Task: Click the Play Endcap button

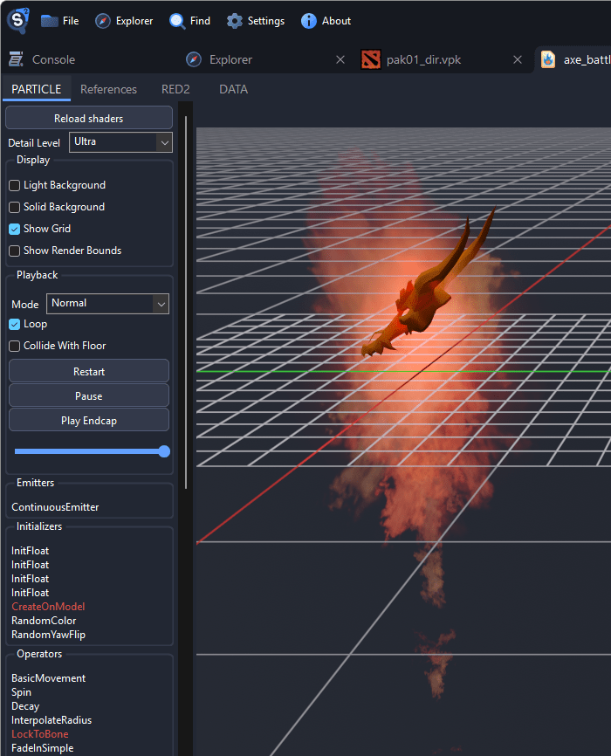Action: 89,421
